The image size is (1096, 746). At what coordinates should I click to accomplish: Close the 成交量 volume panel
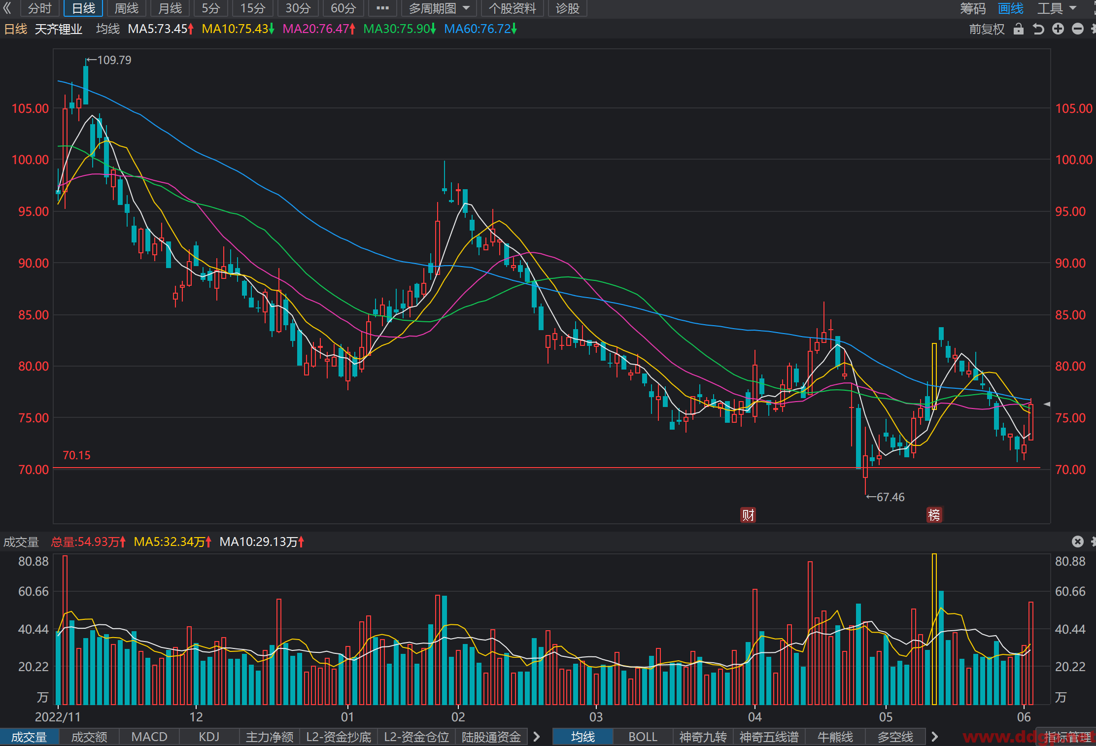(1078, 542)
